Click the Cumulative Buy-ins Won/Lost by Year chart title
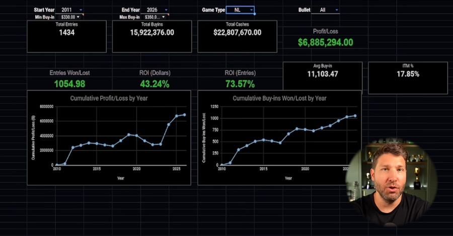 tap(280, 98)
